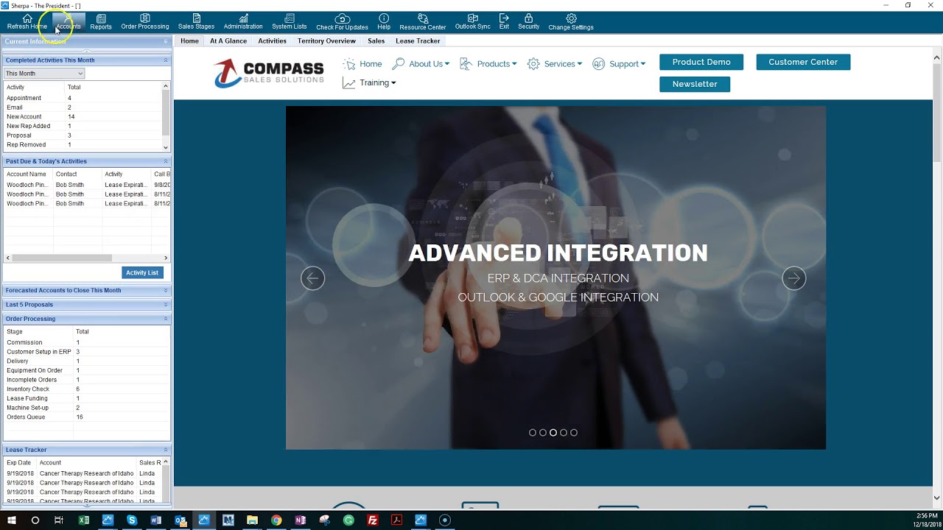
Task: Open the Resource Center toolbar icon
Action: point(423,21)
